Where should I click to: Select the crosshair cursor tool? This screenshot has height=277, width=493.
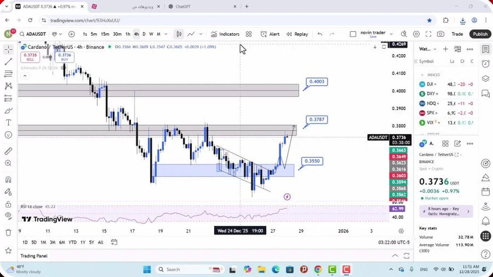coord(8,50)
